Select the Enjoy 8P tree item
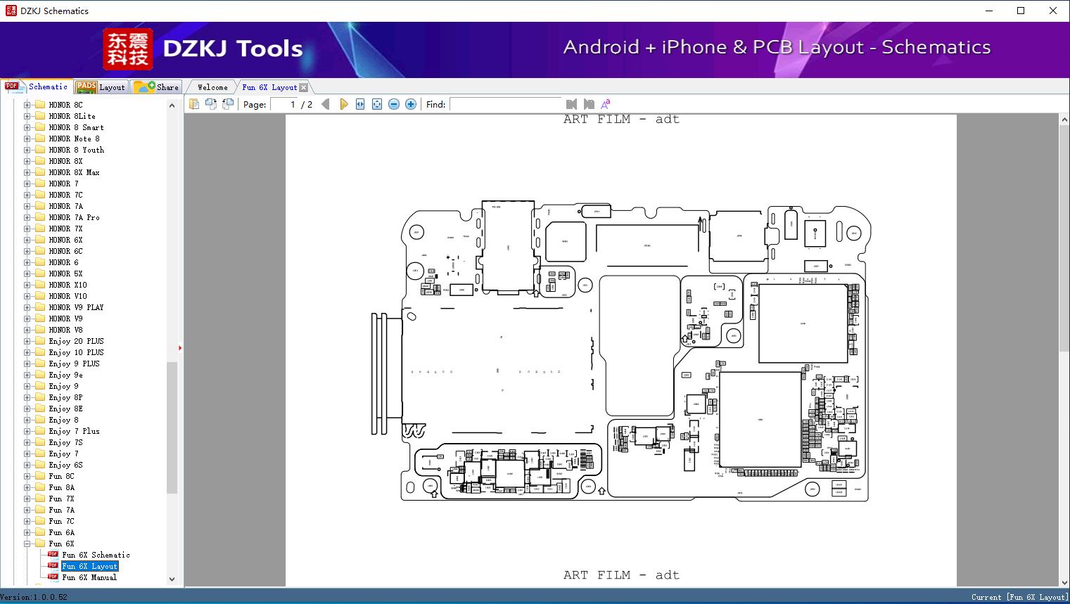1070x604 pixels. [x=65, y=397]
